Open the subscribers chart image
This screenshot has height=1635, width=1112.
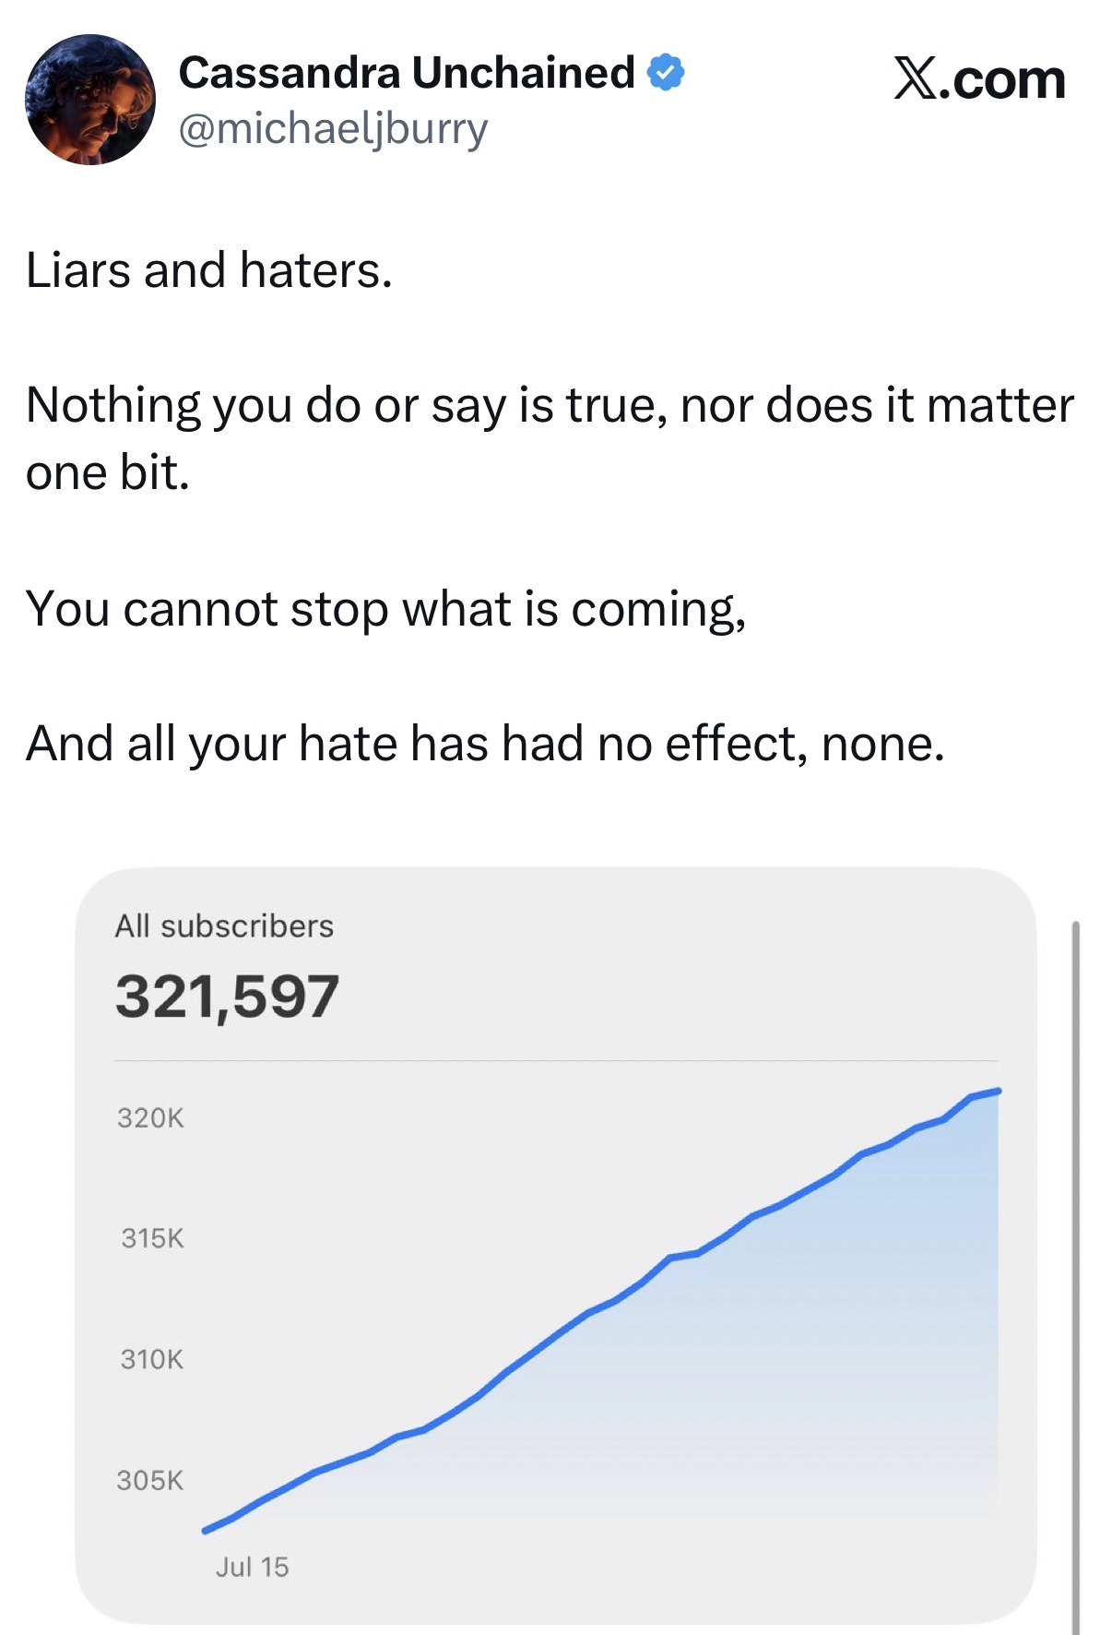[x=556, y=1246]
